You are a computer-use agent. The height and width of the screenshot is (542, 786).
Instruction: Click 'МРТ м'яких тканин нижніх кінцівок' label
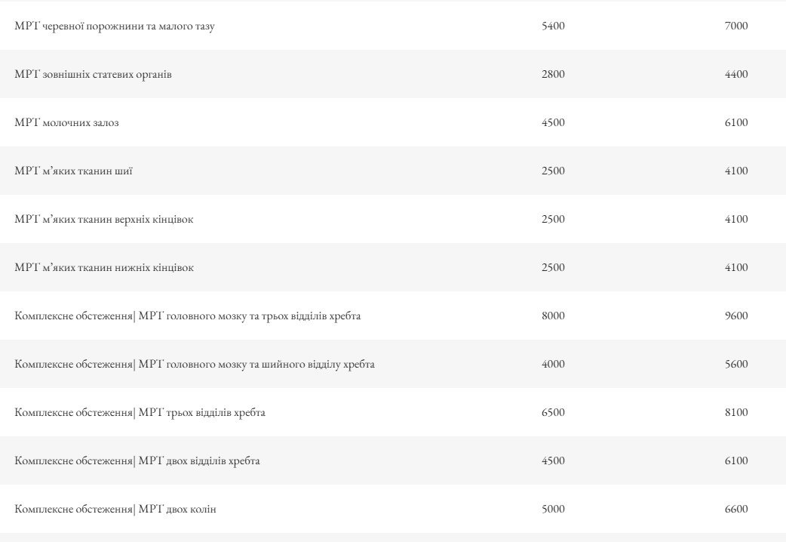click(x=104, y=268)
